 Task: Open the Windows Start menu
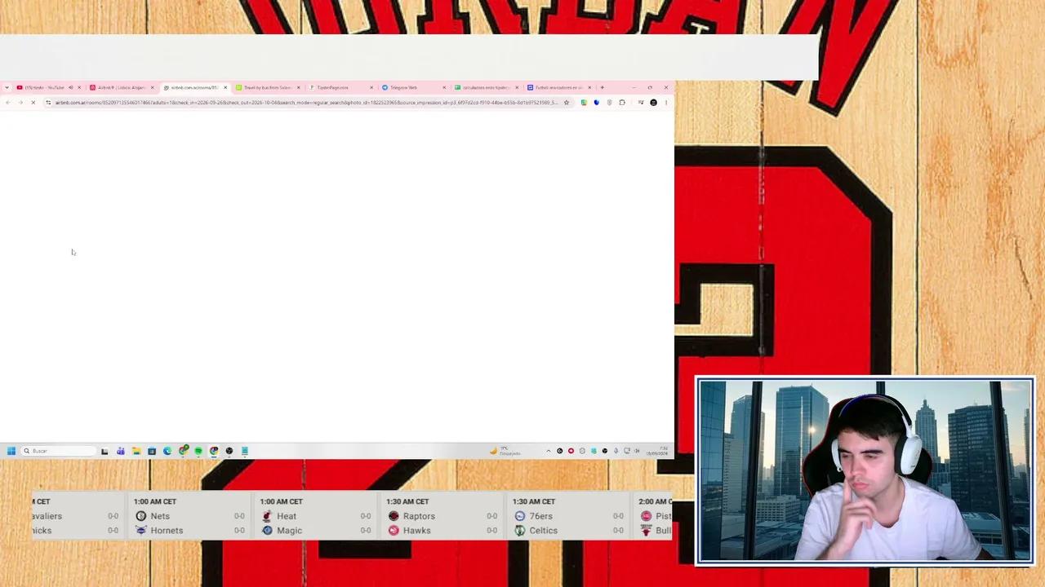point(11,451)
